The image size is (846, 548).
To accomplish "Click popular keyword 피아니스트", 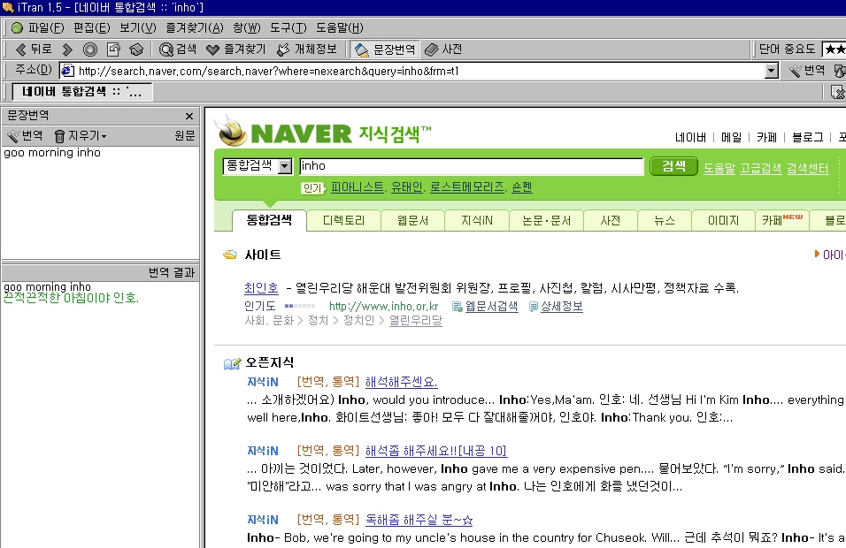I will click(x=358, y=187).
